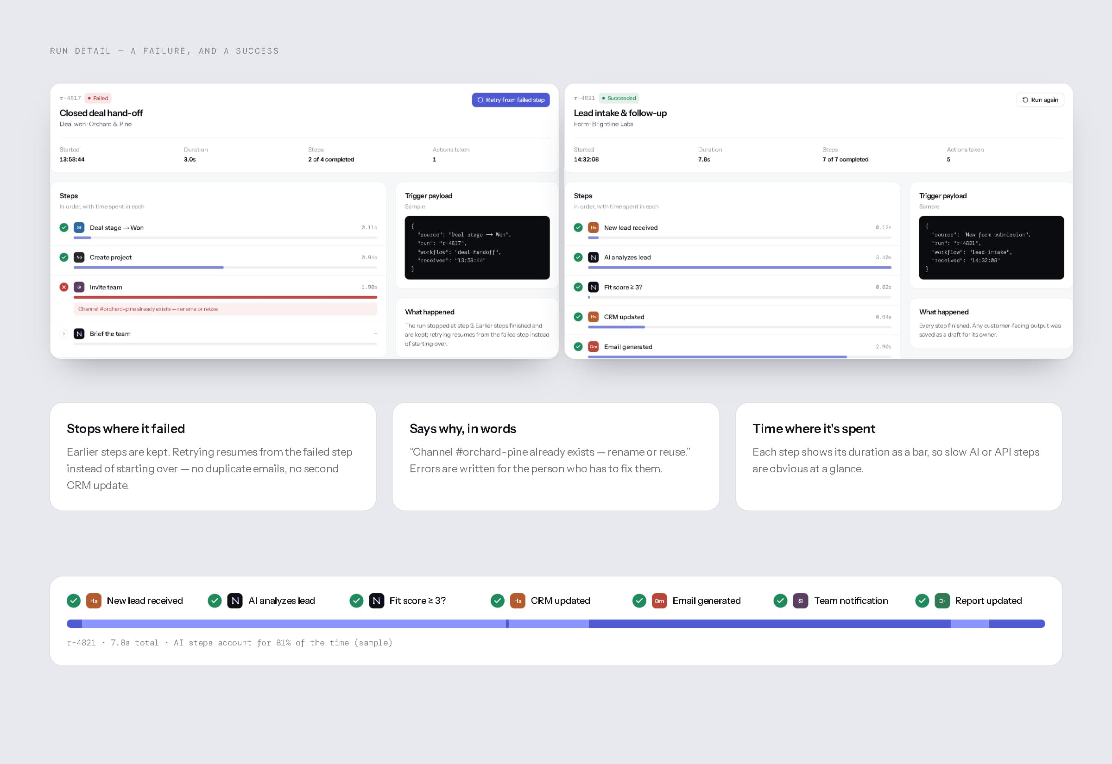Click the Create project duration bar
This screenshot has height=764, width=1112.
225,268
